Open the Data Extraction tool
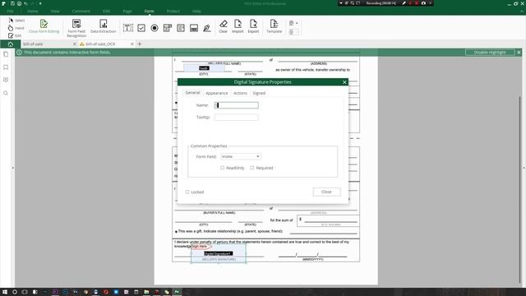Viewport: 526px width, 296px height. click(x=103, y=26)
